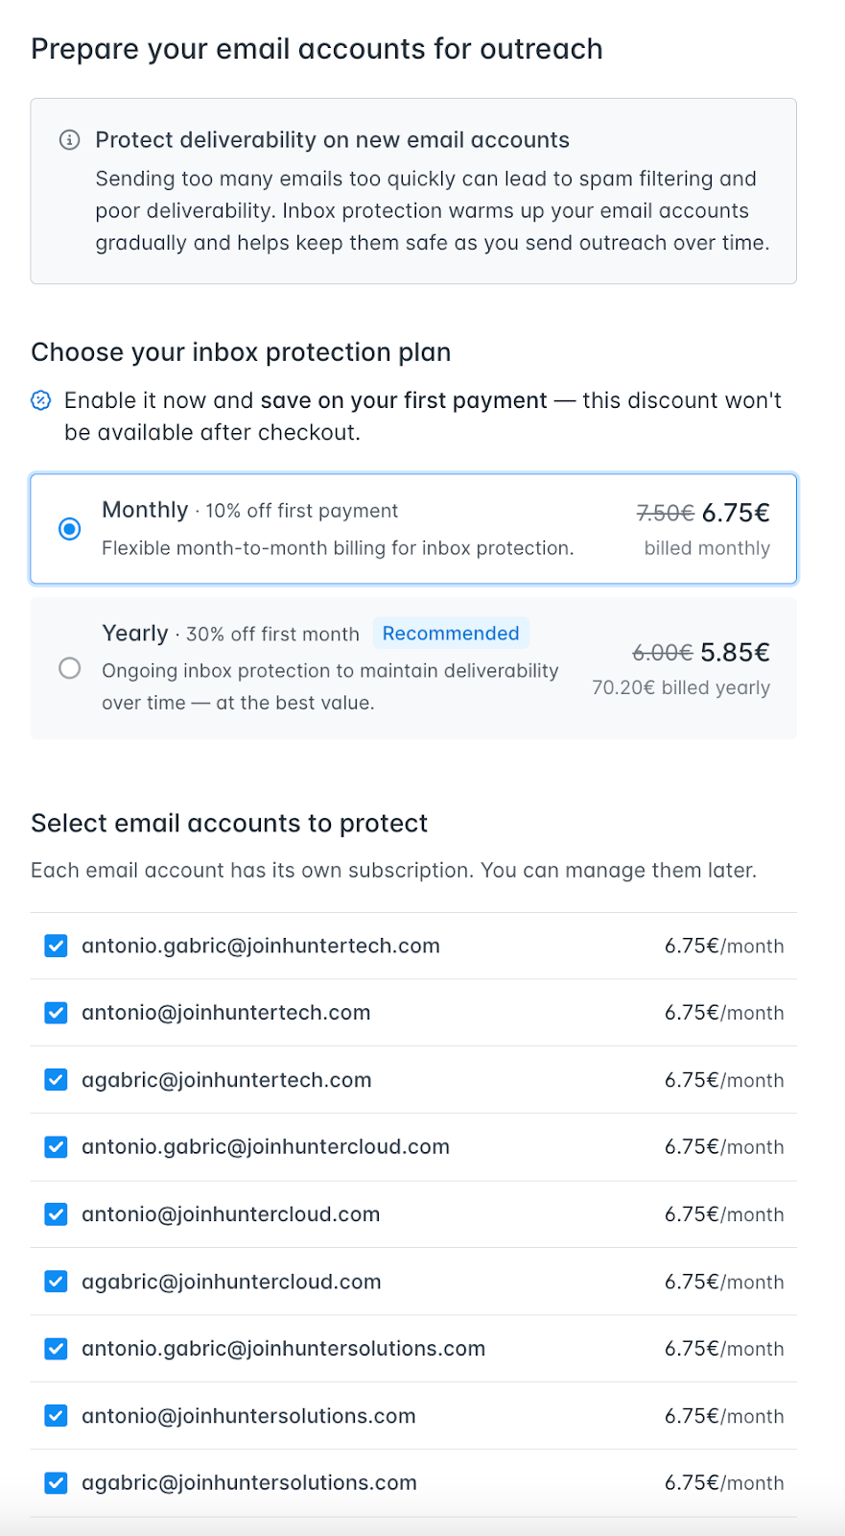The height and width of the screenshot is (1536, 845).
Task: Deselect antonio.gabric@joinhuntersolutions.com checkbox
Action: point(57,1349)
